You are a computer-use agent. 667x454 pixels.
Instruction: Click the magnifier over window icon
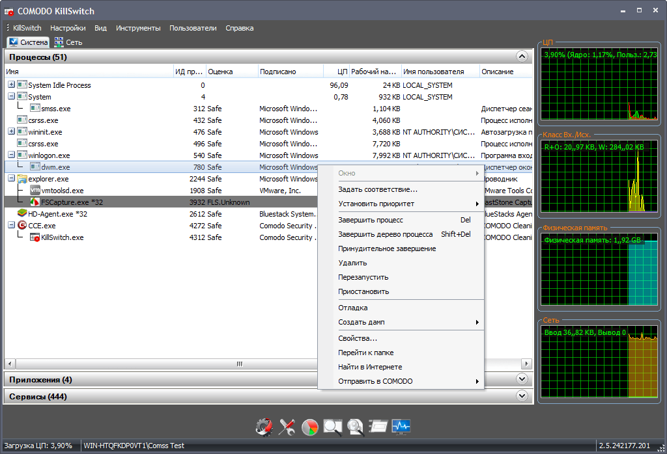pos(333,427)
